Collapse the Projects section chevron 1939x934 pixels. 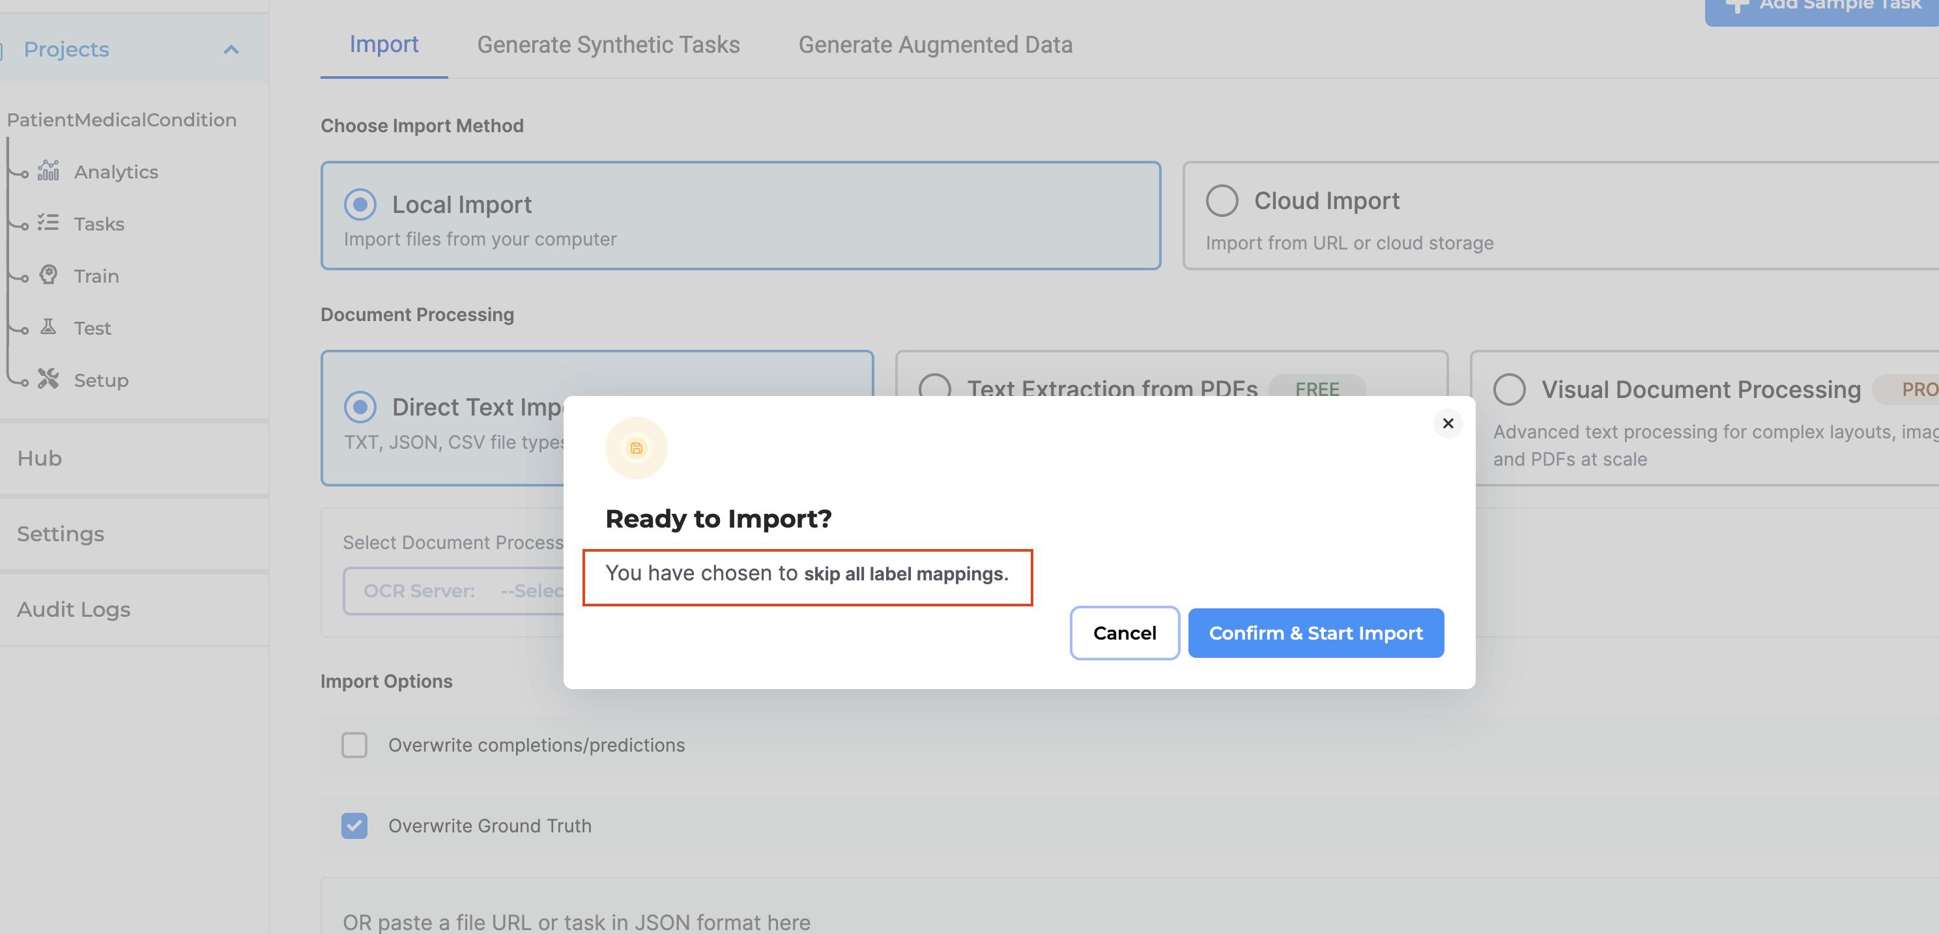(x=231, y=50)
